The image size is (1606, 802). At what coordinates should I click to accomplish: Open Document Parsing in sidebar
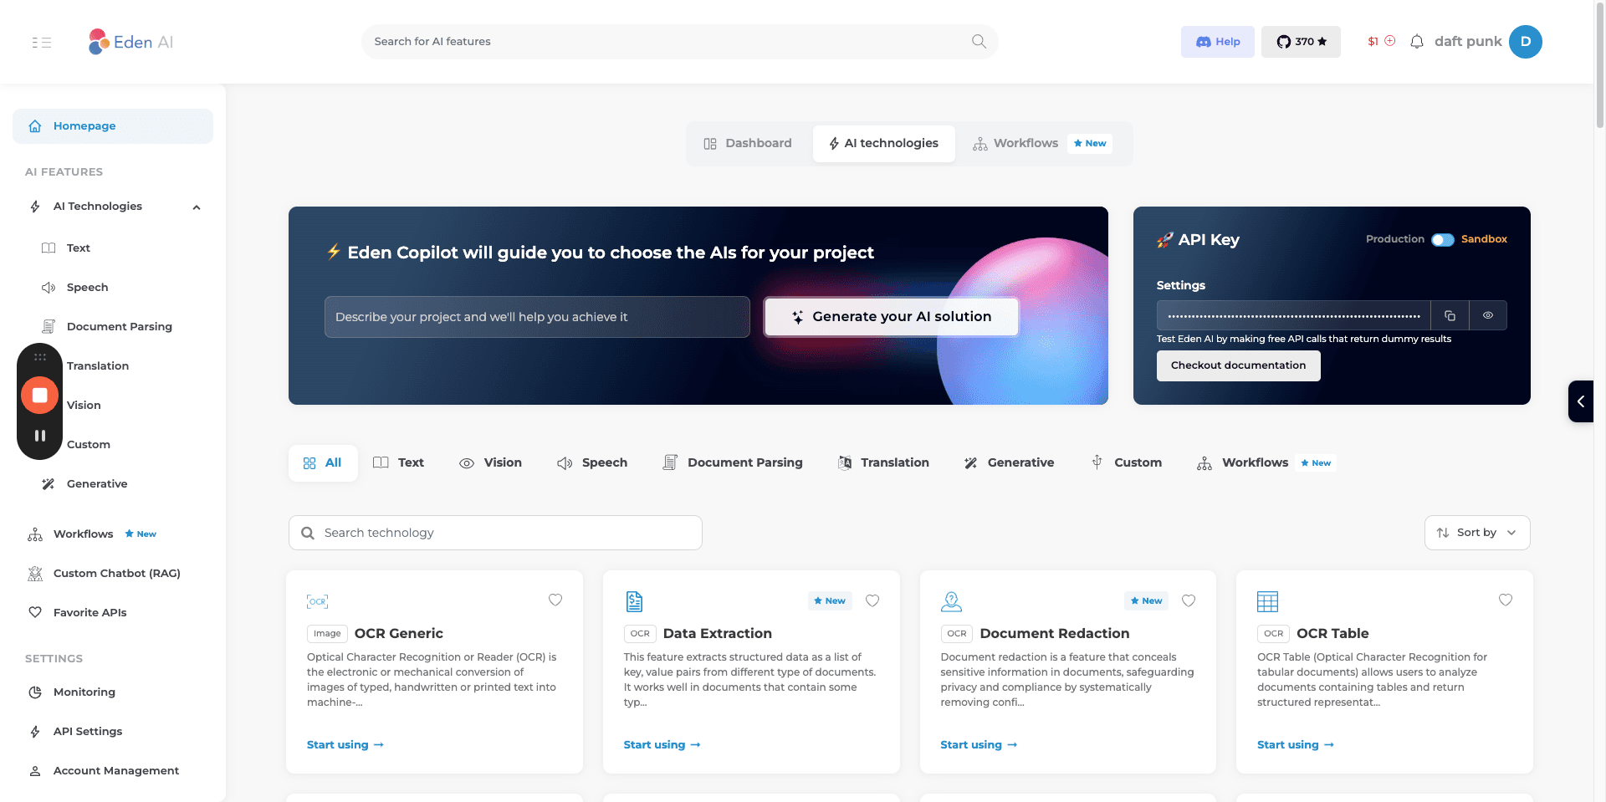[x=119, y=327]
